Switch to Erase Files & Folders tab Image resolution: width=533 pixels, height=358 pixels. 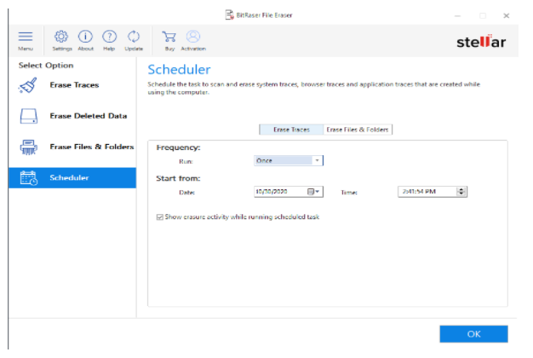[358, 130]
